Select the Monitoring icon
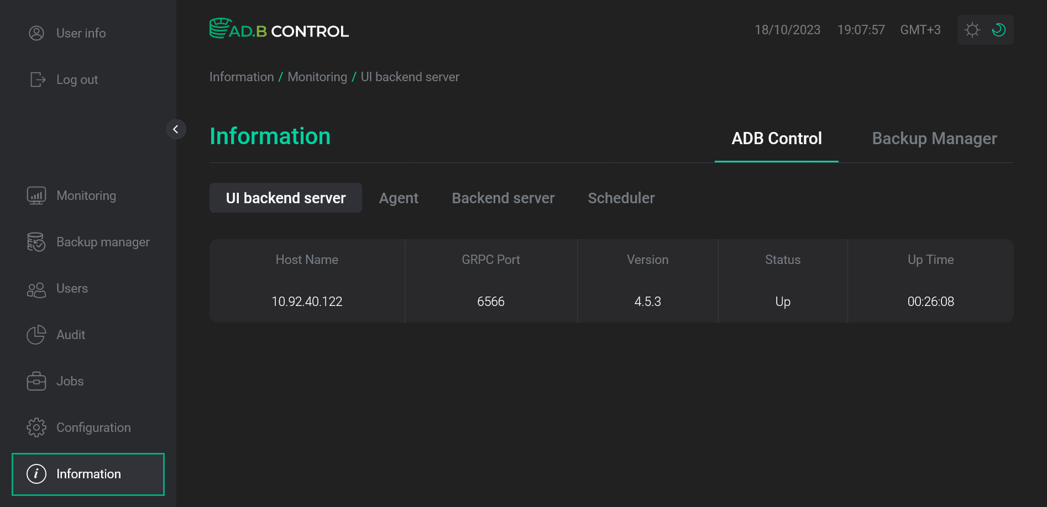This screenshot has height=507, width=1047. 36,195
